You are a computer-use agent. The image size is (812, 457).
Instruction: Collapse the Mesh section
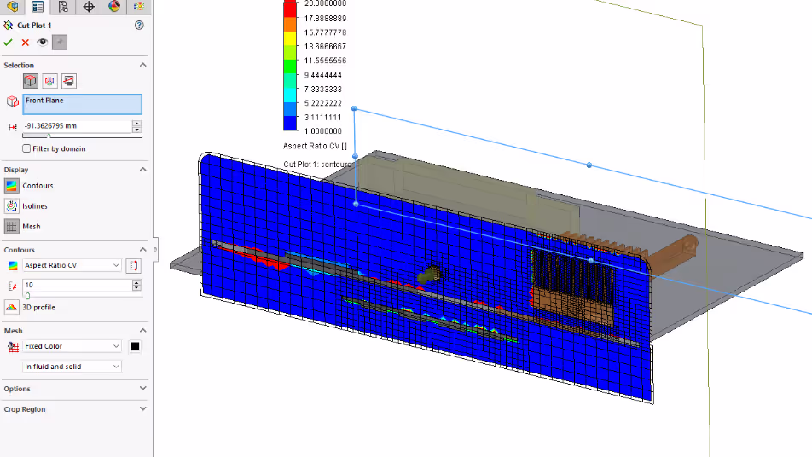tap(143, 330)
